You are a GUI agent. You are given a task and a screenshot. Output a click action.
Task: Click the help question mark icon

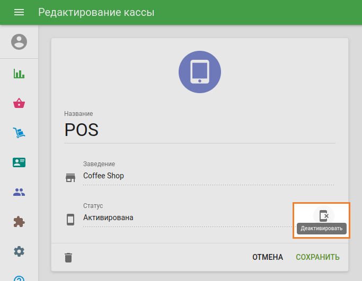19,278
